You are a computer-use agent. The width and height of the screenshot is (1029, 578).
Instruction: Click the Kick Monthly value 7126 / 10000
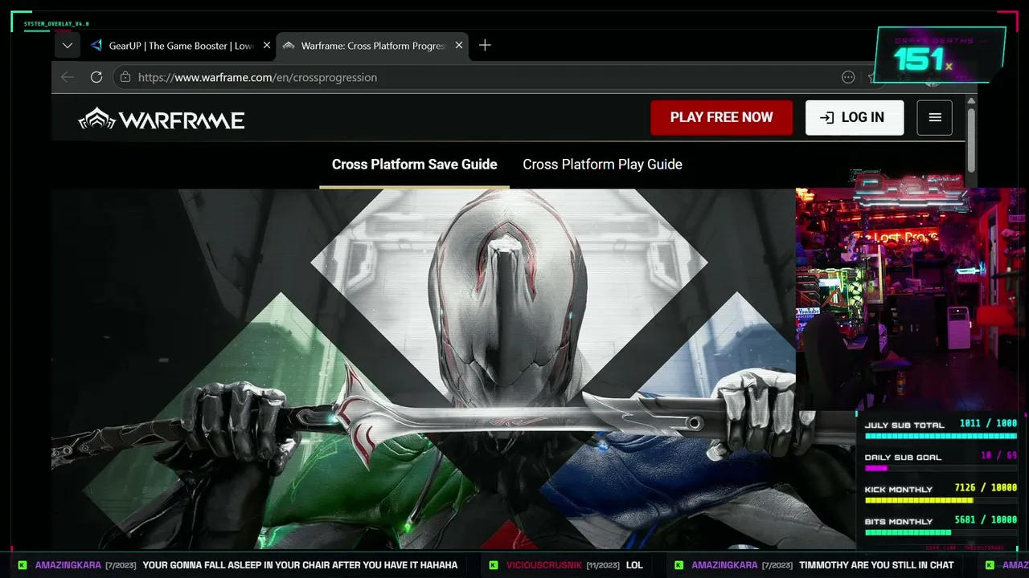(x=986, y=488)
